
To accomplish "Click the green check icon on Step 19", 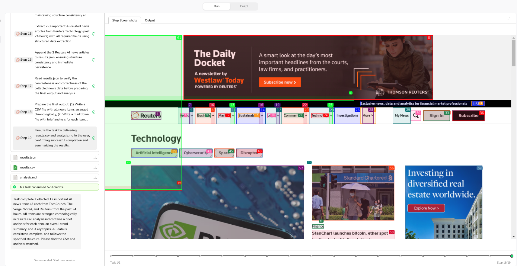I will (x=94, y=138).
